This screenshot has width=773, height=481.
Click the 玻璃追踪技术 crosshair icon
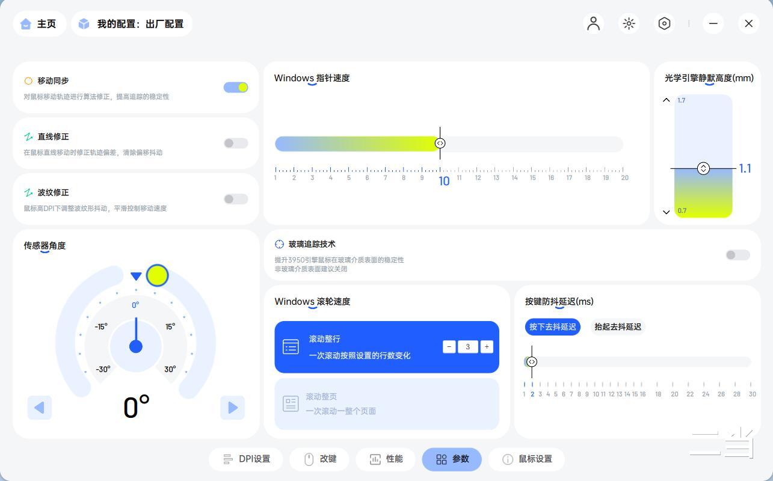[279, 244]
